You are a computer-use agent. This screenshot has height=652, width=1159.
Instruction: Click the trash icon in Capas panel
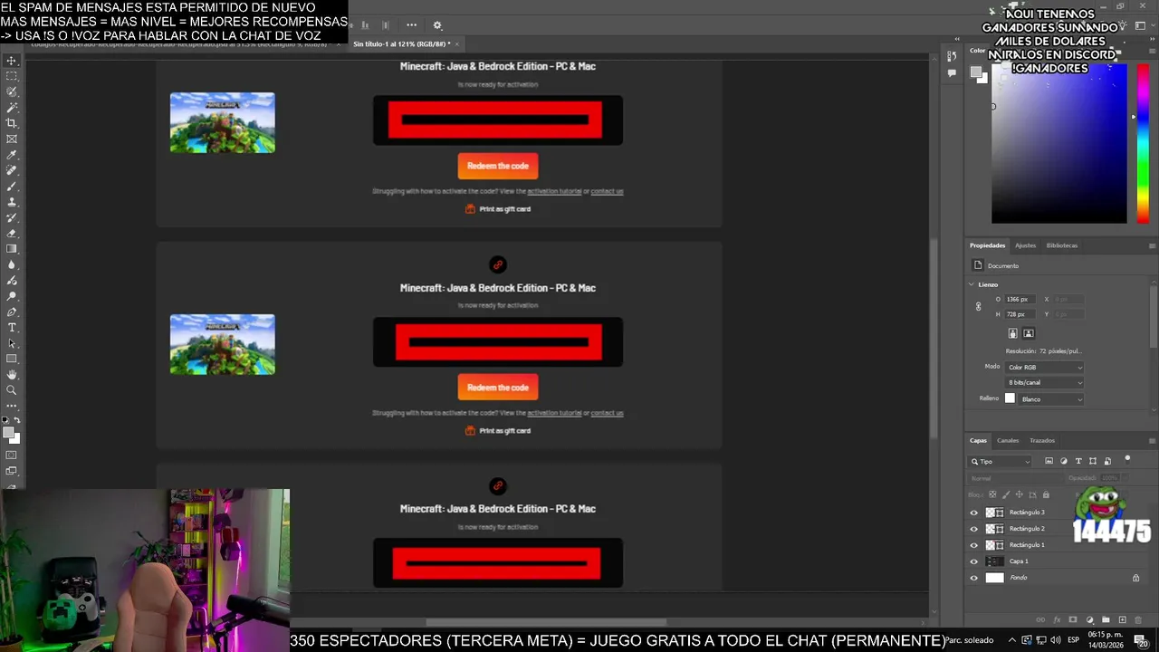(1138, 620)
